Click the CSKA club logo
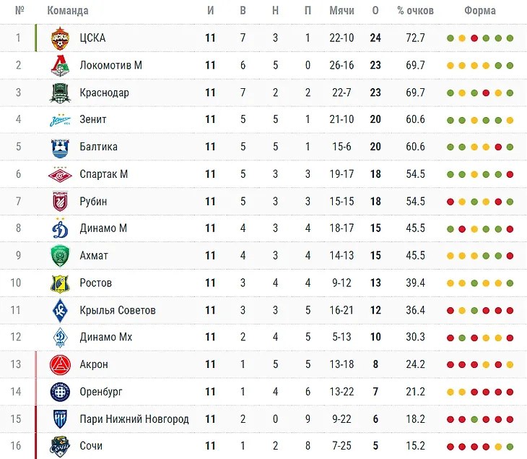 click(60, 38)
